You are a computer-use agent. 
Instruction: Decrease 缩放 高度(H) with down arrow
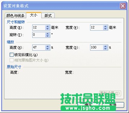[x=48, y=49]
